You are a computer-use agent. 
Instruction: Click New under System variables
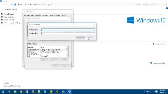click(x=44, y=60)
